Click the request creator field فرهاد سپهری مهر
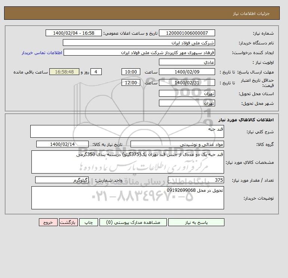 [139, 53]
